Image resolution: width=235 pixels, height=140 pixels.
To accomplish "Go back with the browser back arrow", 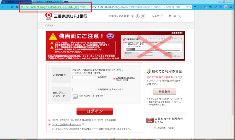I will [3, 7].
